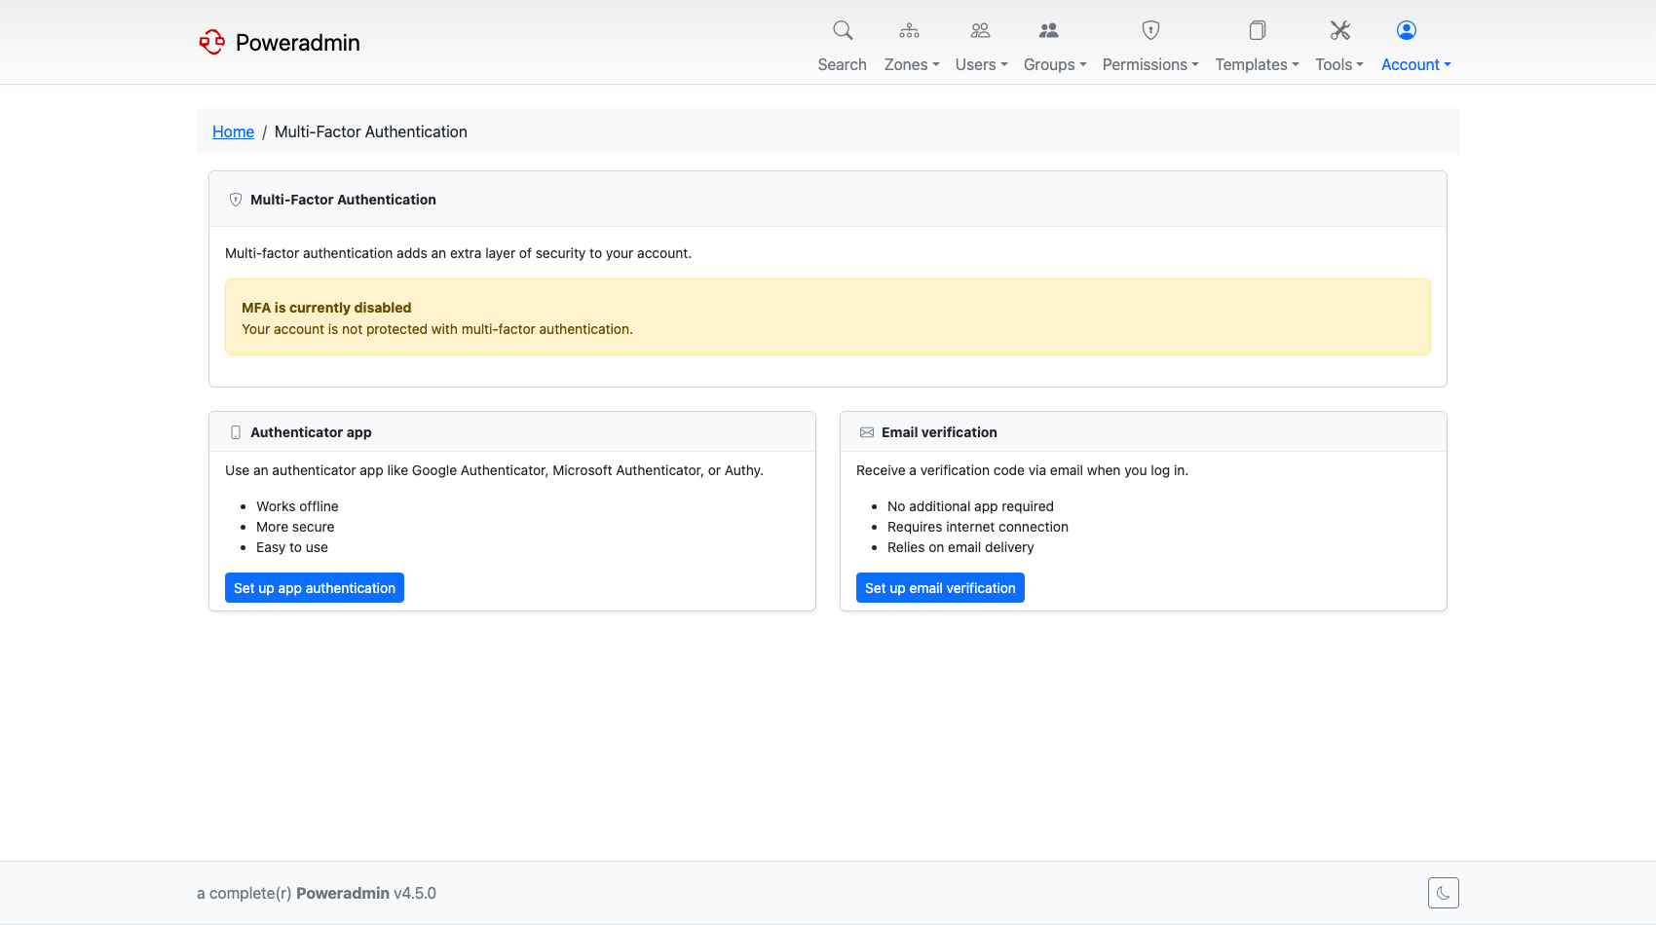Click Set up email verification button
1656x925 pixels.
940,588
